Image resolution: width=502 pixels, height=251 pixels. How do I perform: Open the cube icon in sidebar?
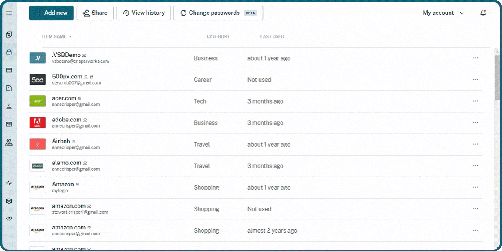pos(9,201)
